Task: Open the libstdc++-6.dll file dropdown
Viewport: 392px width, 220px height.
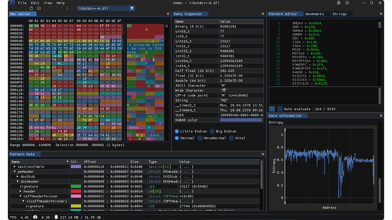Action: click(132, 8)
